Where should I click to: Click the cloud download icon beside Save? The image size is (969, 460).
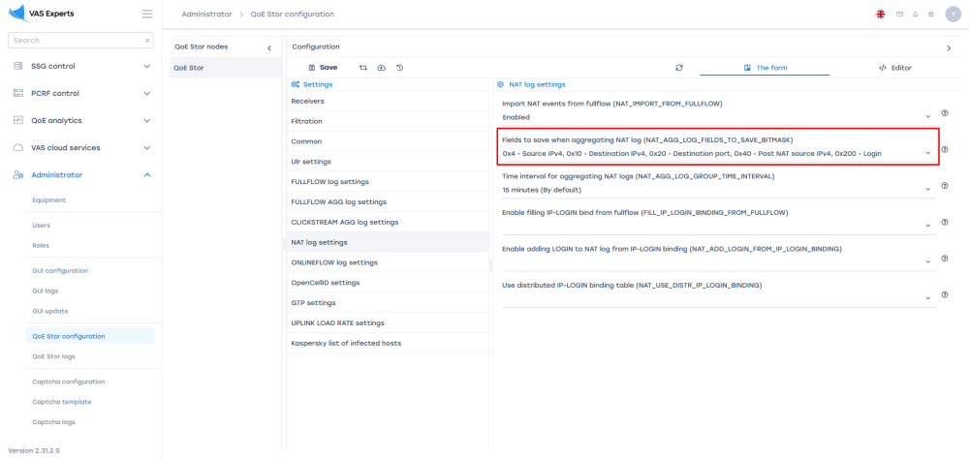pos(381,68)
